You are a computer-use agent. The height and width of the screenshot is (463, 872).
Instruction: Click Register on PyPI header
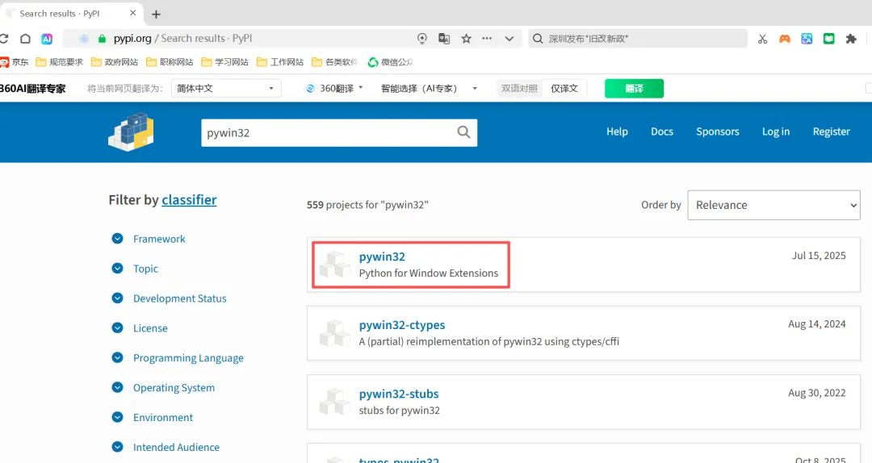click(x=831, y=131)
